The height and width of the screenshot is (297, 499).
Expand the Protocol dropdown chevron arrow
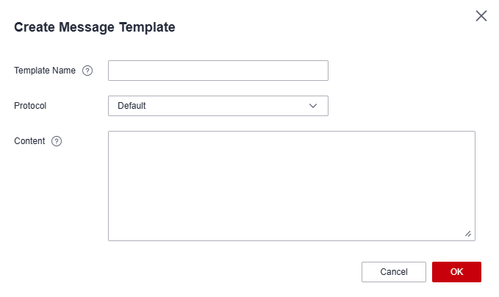pyautogui.click(x=313, y=106)
